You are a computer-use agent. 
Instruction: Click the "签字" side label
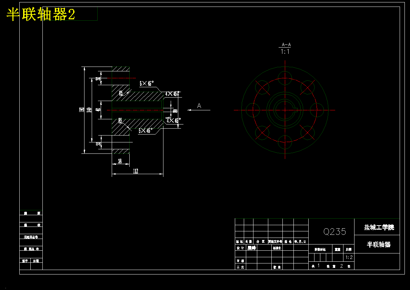coord(25,261)
